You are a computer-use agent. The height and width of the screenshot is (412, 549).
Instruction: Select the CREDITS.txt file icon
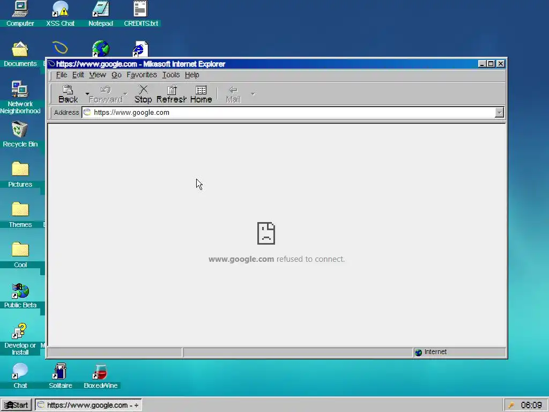[x=141, y=14]
